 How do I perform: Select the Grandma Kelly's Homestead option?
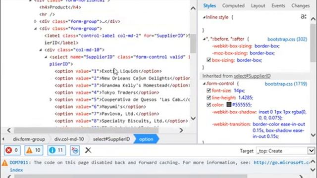pos(122,86)
